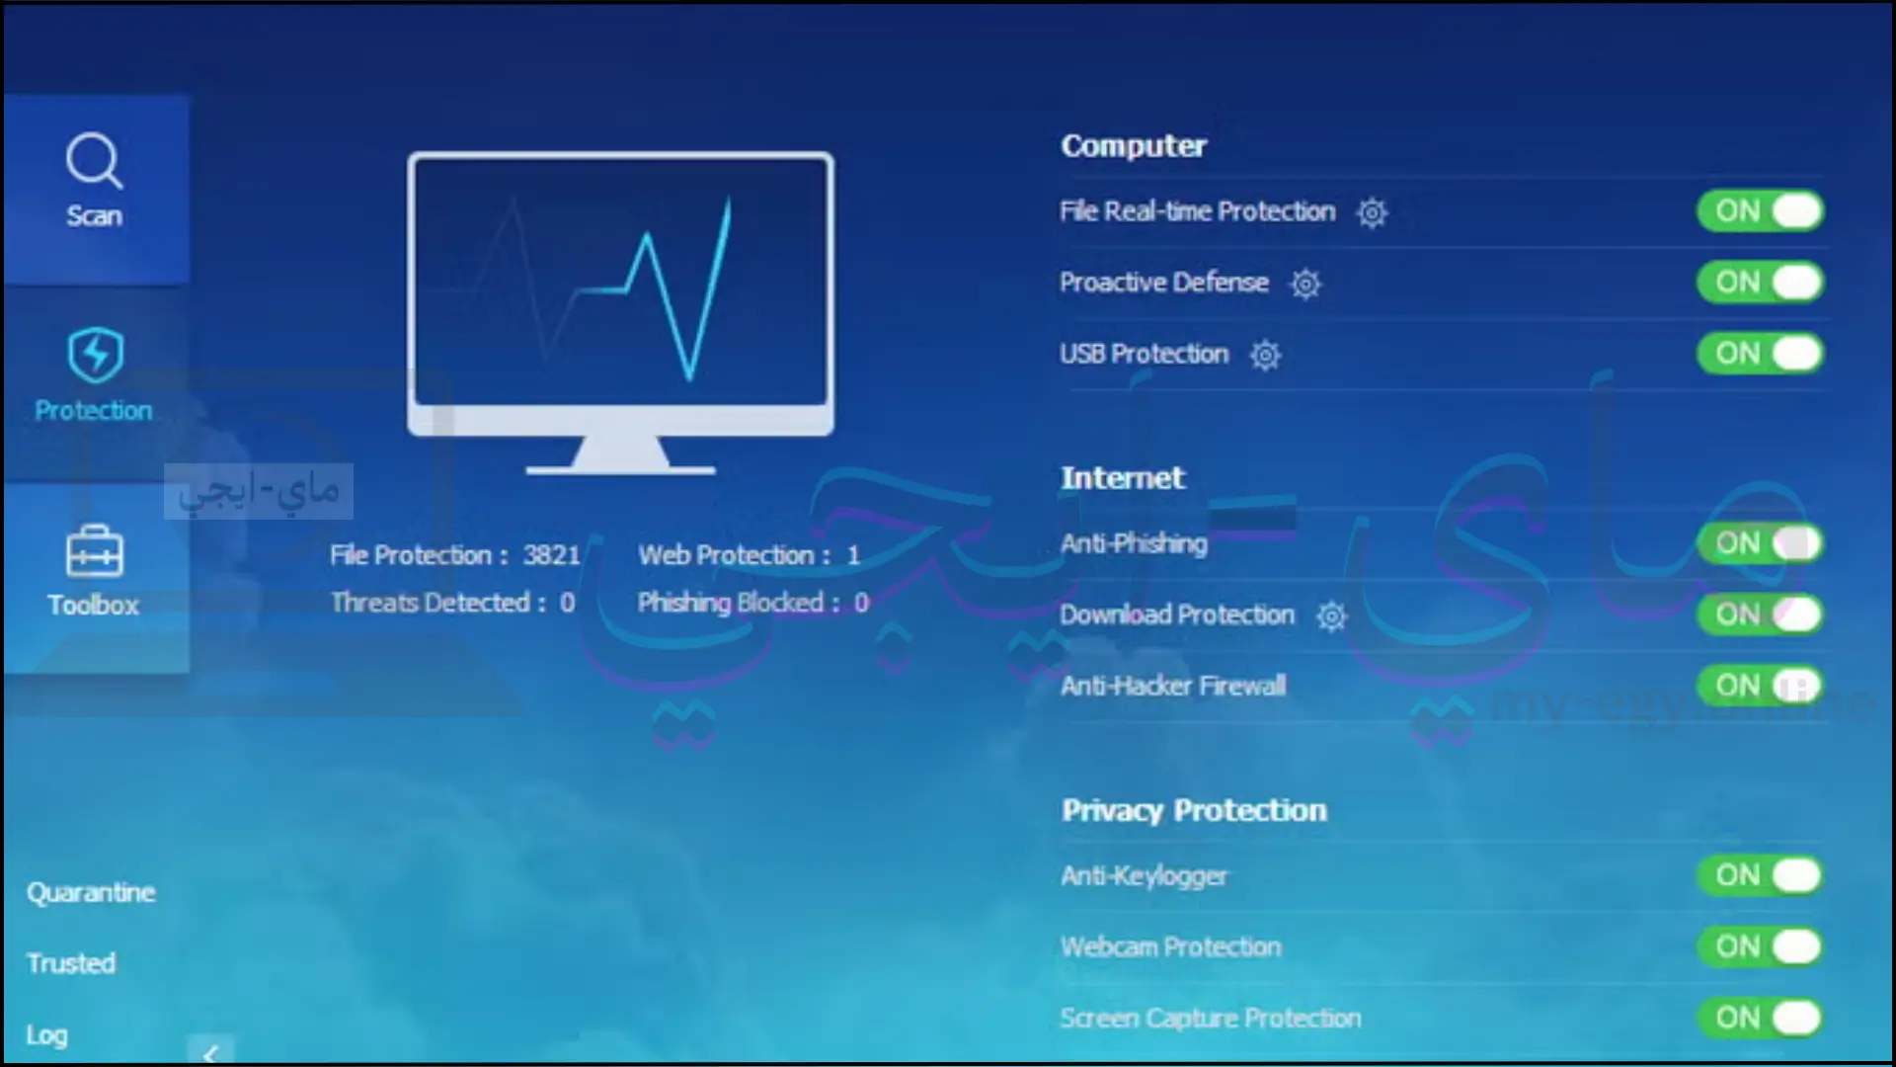This screenshot has height=1067, width=1896.
Task: Click the Proactive Defense settings gear
Action: point(1304,284)
